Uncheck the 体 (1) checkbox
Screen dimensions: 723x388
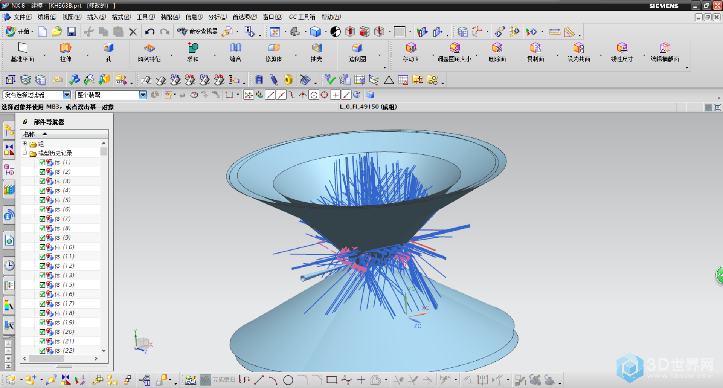(42, 162)
